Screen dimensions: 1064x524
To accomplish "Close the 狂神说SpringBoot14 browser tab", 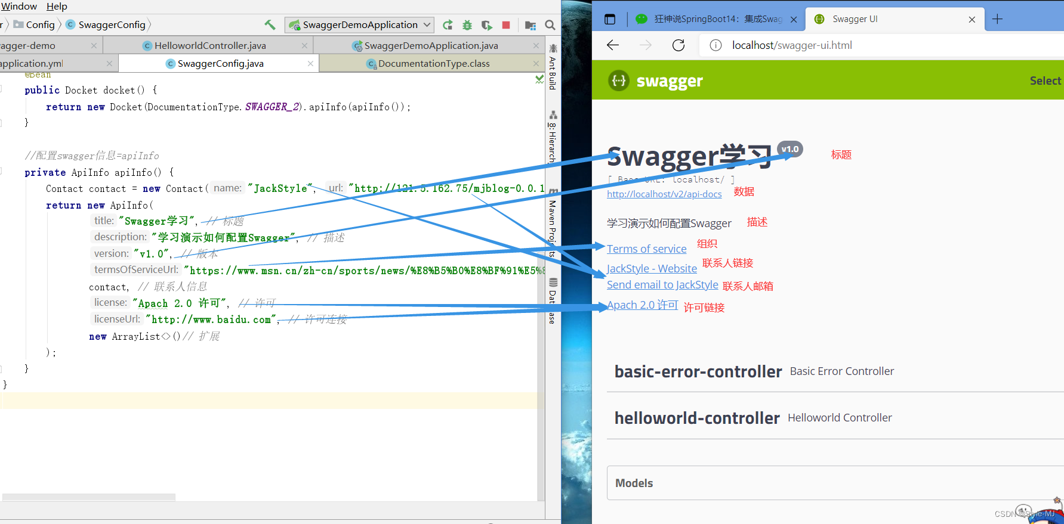I will pos(794,20).
